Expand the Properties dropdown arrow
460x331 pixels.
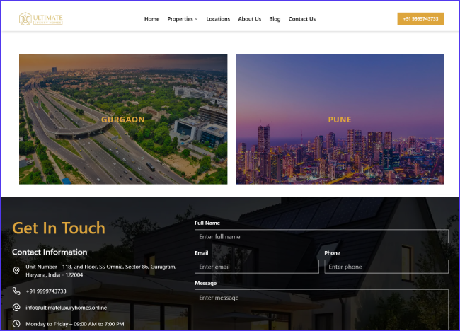click(196, 19)
